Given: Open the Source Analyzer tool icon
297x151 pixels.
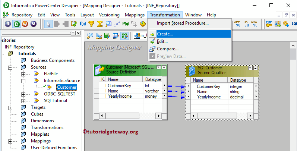Looking at the screenshot, I should pyautogui.click(x=90, y=36).
